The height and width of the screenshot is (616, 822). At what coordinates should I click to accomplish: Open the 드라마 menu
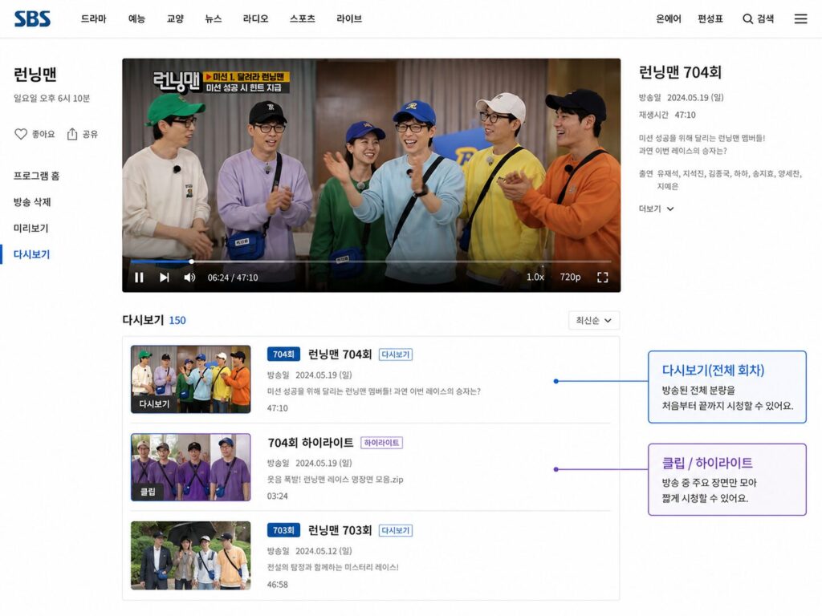[x=93, y=19]
